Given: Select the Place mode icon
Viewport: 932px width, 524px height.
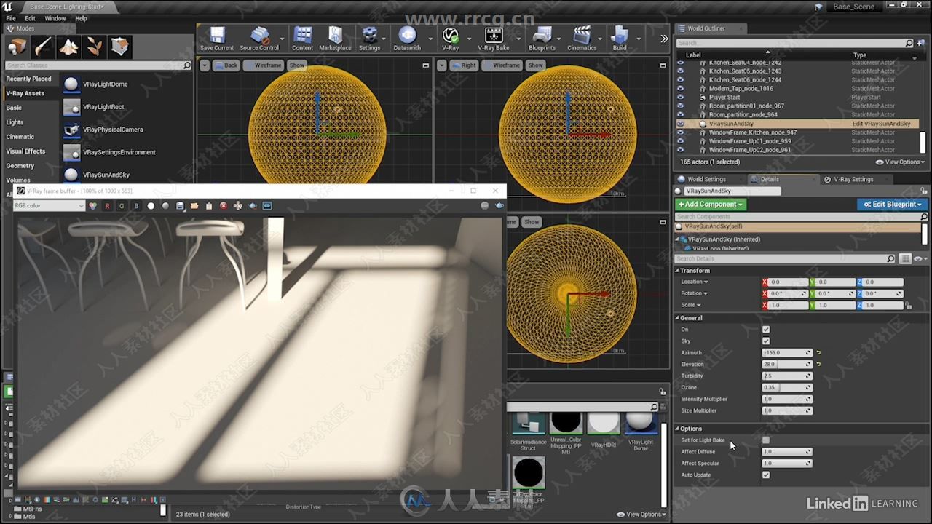Looking at the screenshot, I should tap(17, 47).
